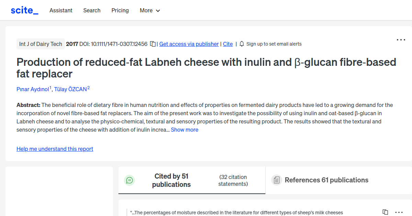Select the Cited by 51 publications tab
Screen dimensions: 412x216
click(x=171, y=180)
